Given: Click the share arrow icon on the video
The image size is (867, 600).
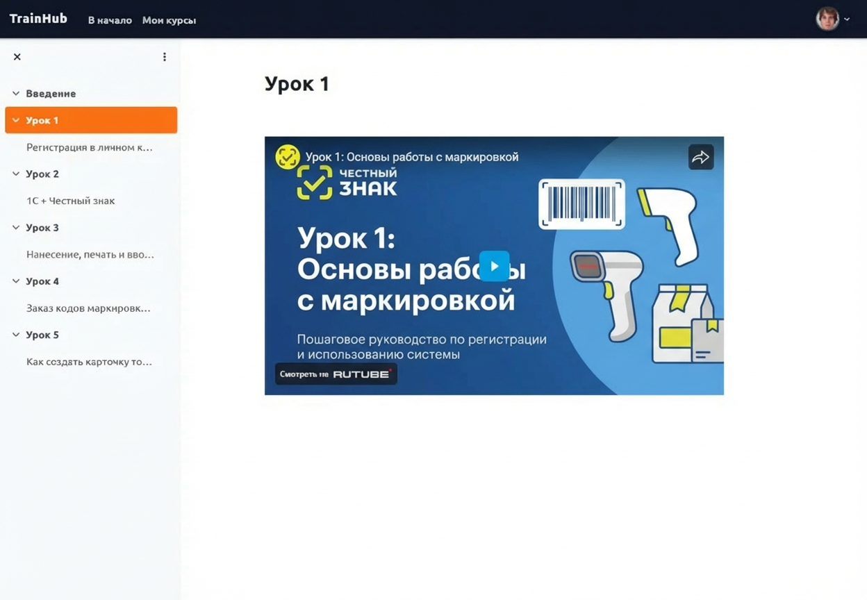Looking at the screenshot, I should pos(701,157).
